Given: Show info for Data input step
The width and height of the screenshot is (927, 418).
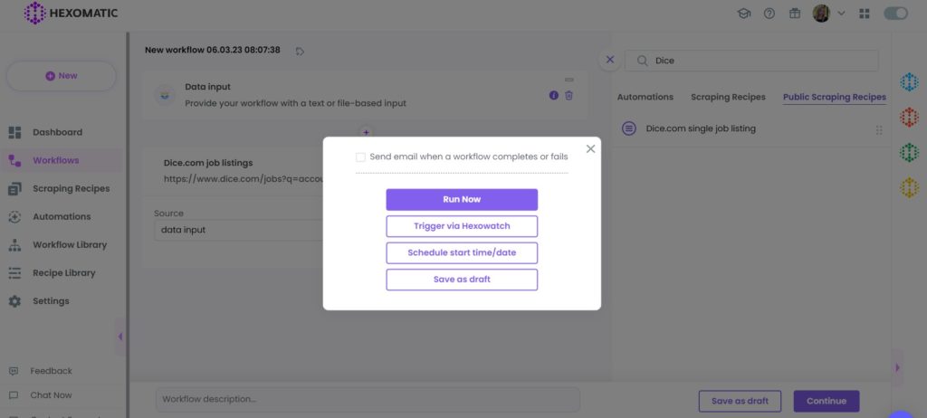Looking at the screenshot, I should [553, 95].
